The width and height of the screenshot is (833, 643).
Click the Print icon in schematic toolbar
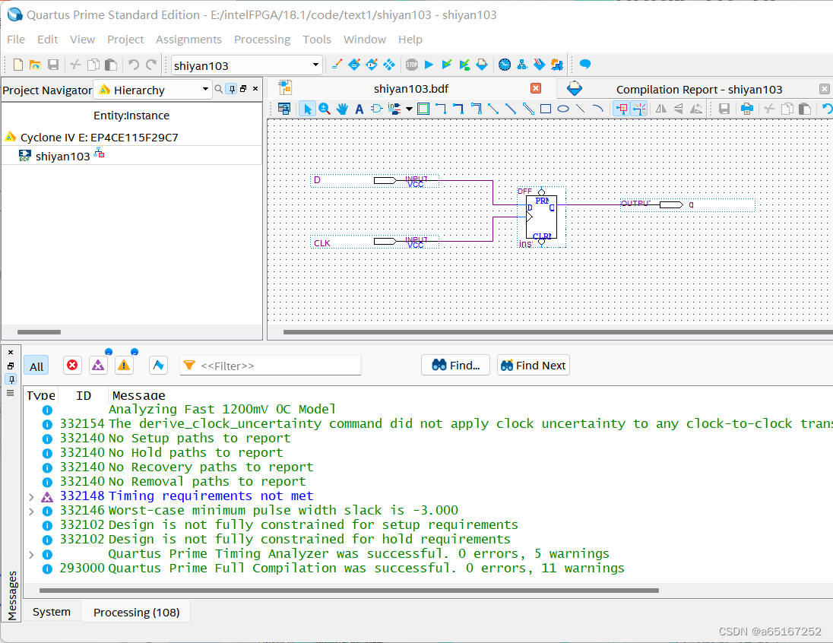[x=747, y=109]
